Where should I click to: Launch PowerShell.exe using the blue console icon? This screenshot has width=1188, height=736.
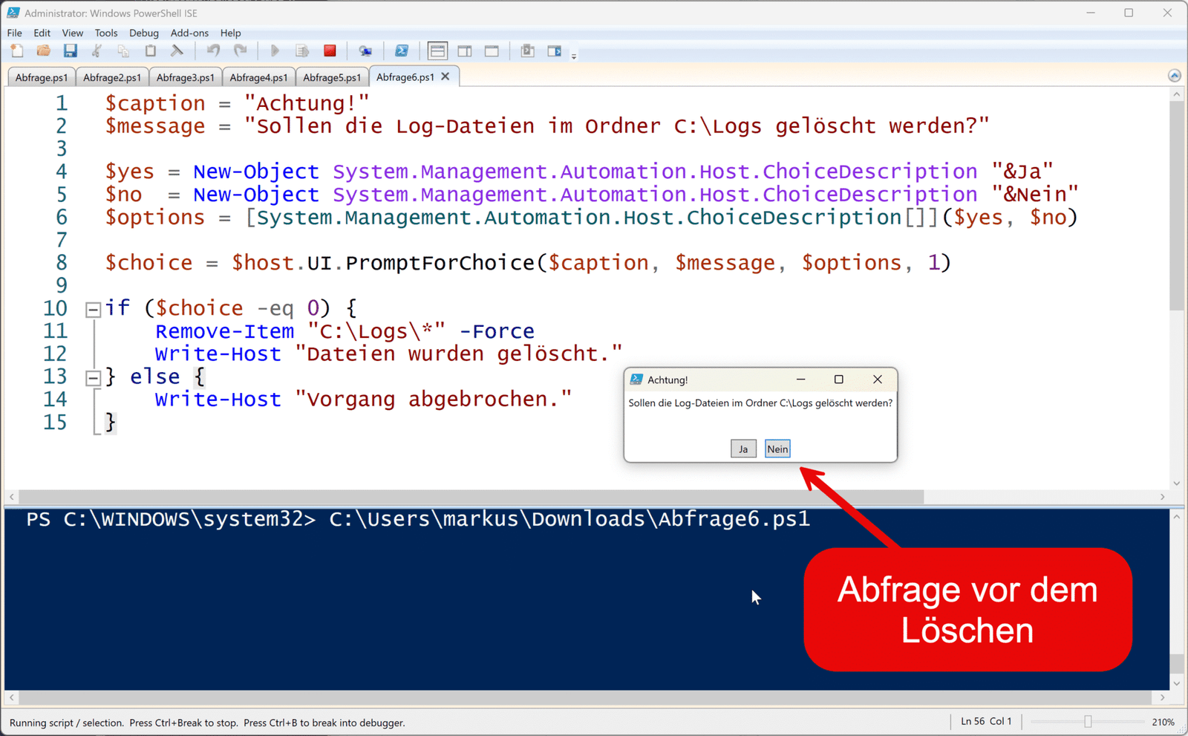(402, 51)
